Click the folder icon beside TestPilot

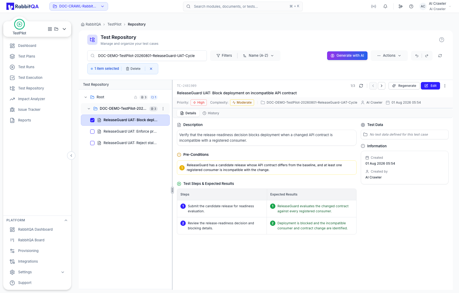(56, 29)
